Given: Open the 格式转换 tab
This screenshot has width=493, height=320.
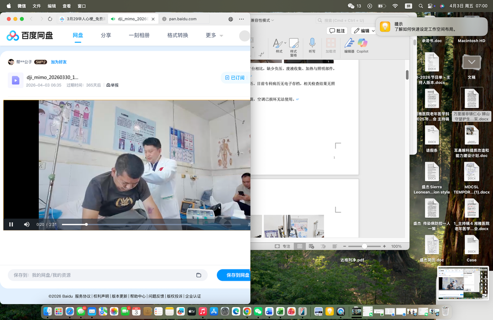Looking at the screenshot, I should (178, 35).
